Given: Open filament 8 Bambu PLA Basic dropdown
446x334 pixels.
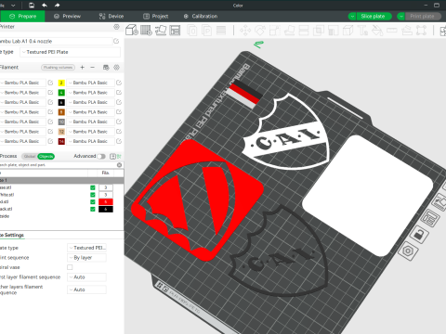Looking at the screenshot, I should point(90,112).
